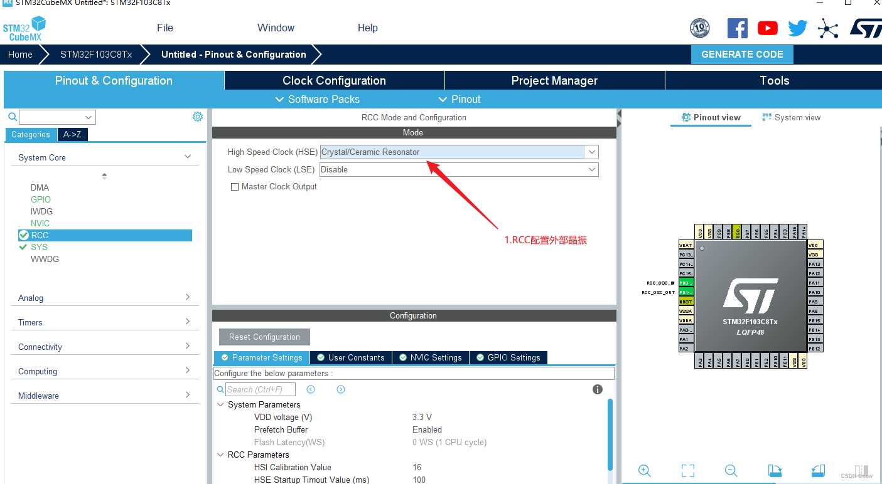Open the category search combo box
882x484 pixels.
point(57,117)
